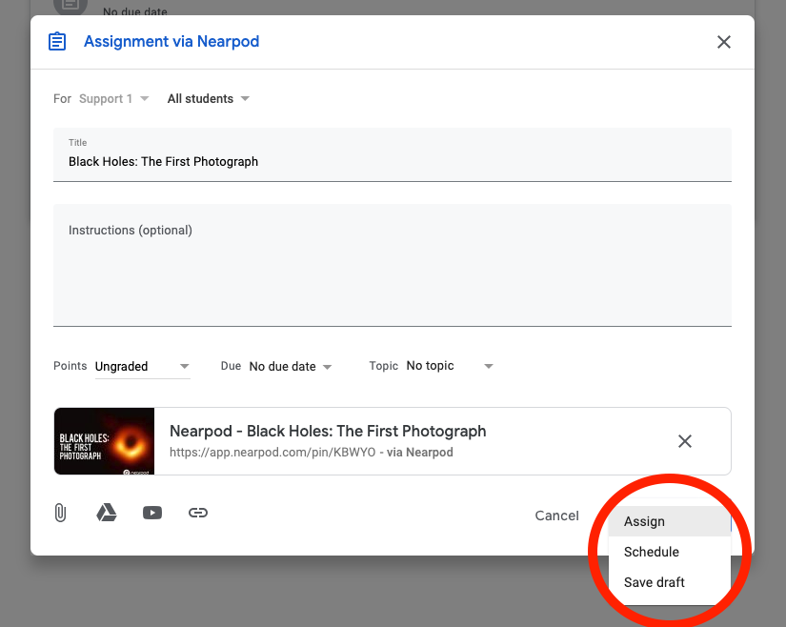Select Assign from the popup menu

645,521
